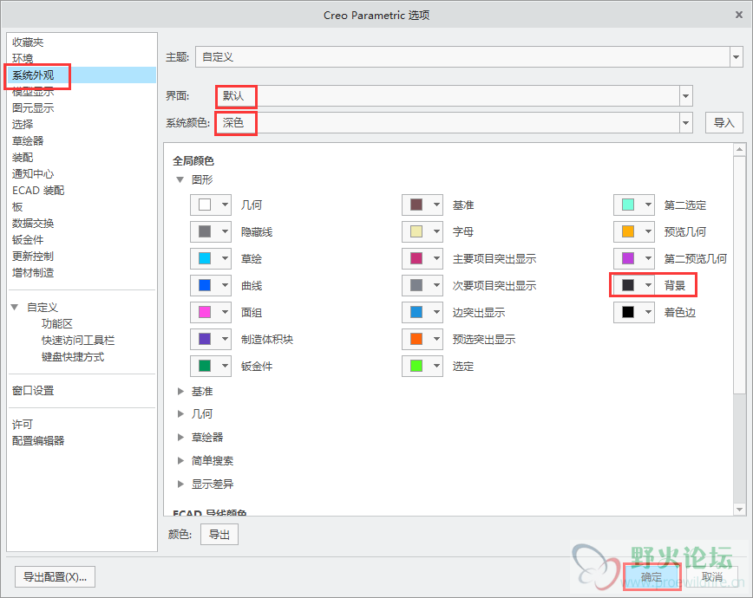The image size is (753, 598).
Task: Select 环境 in options list
Action: (x=23, y=59)
